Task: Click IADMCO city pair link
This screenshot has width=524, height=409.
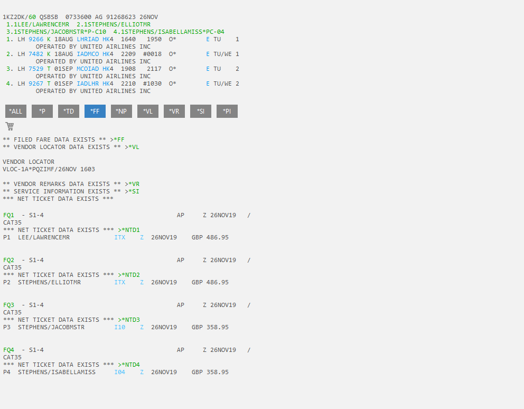Action: (88, 54)
